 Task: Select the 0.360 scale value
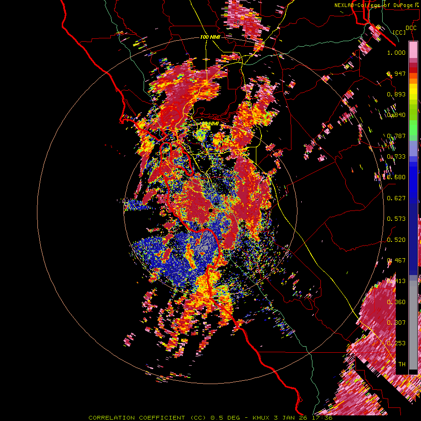(396, 302)
